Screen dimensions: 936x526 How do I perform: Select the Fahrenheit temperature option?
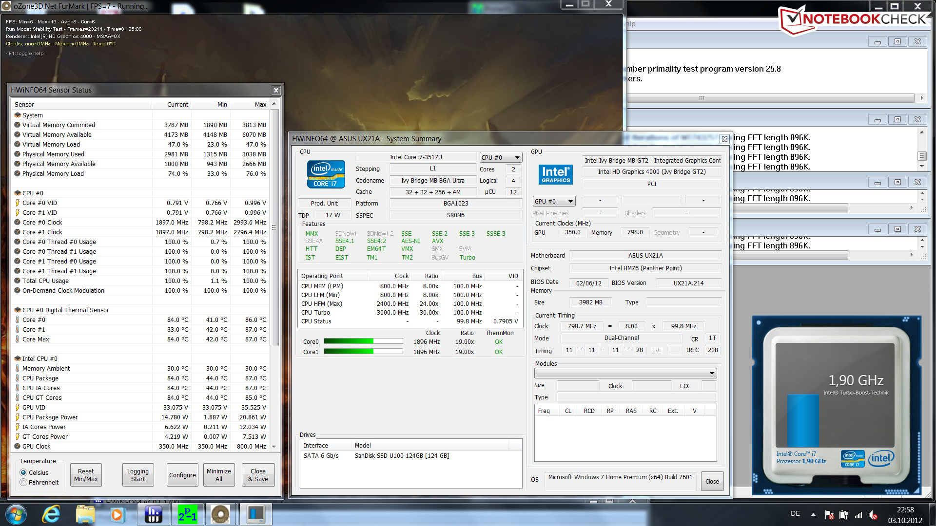(x=23, y=483)
